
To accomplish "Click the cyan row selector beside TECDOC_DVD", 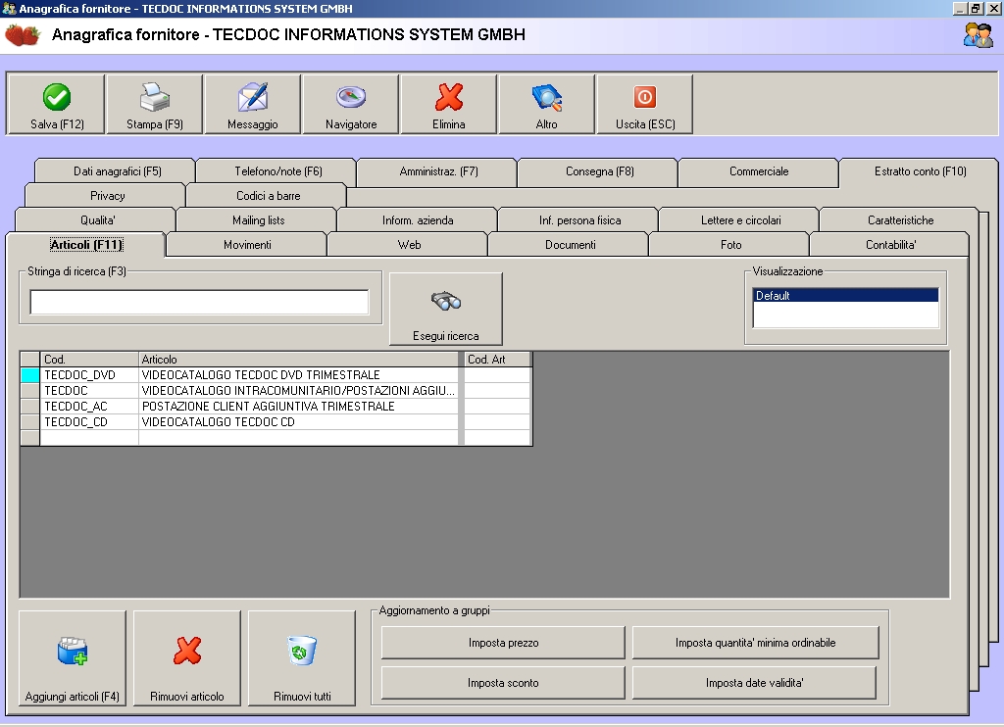I will click(30, 375).
